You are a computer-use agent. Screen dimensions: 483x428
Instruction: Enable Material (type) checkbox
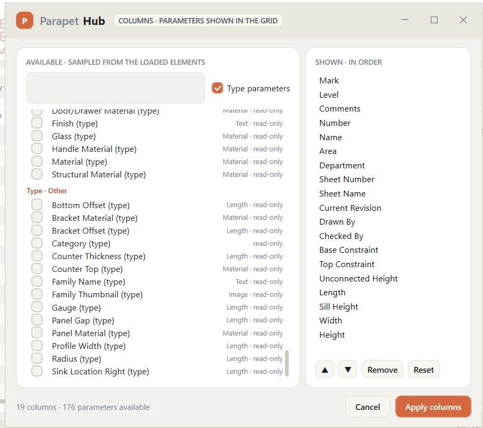37,161
